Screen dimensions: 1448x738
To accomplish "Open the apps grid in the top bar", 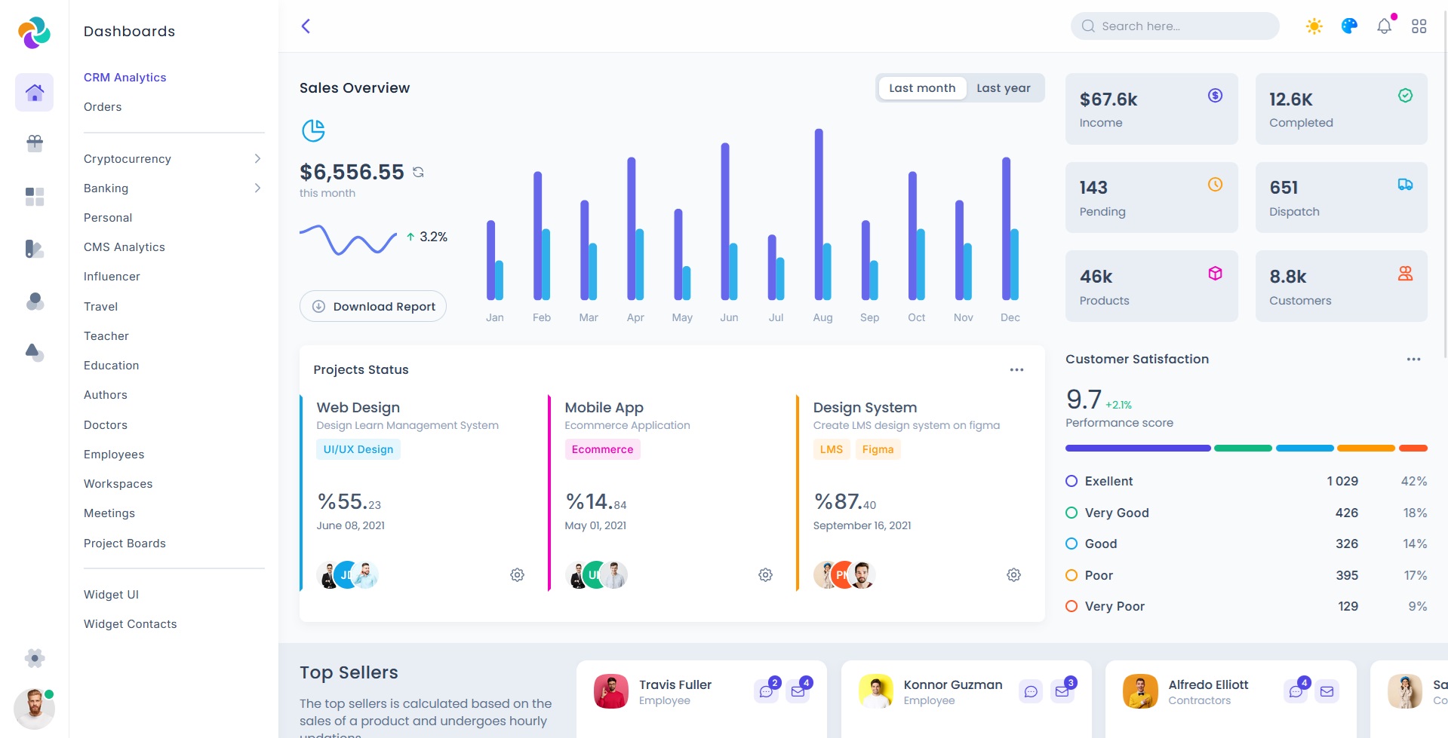I will click(x=1419, y=26).
